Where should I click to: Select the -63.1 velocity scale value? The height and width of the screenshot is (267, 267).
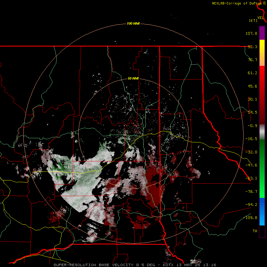point(251,178)
